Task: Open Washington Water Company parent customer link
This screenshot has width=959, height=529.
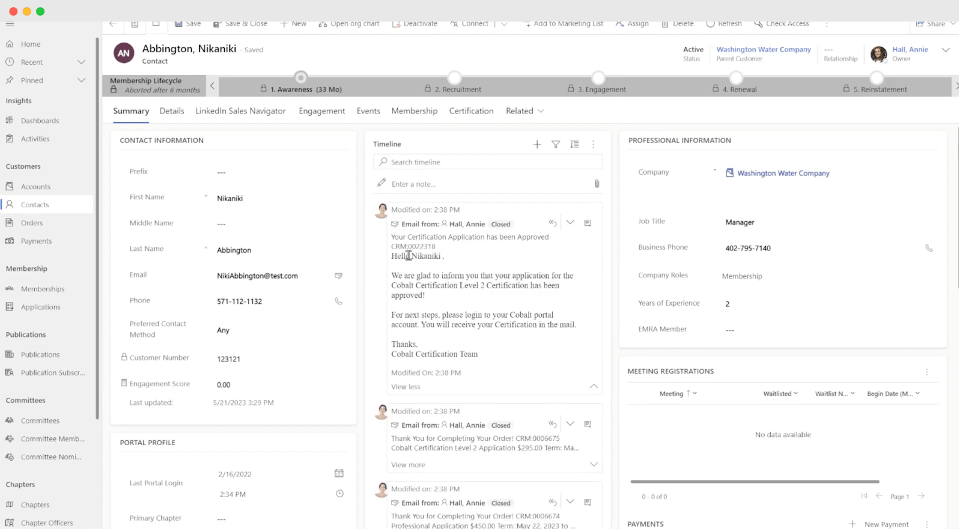Action: coord(764,50)
